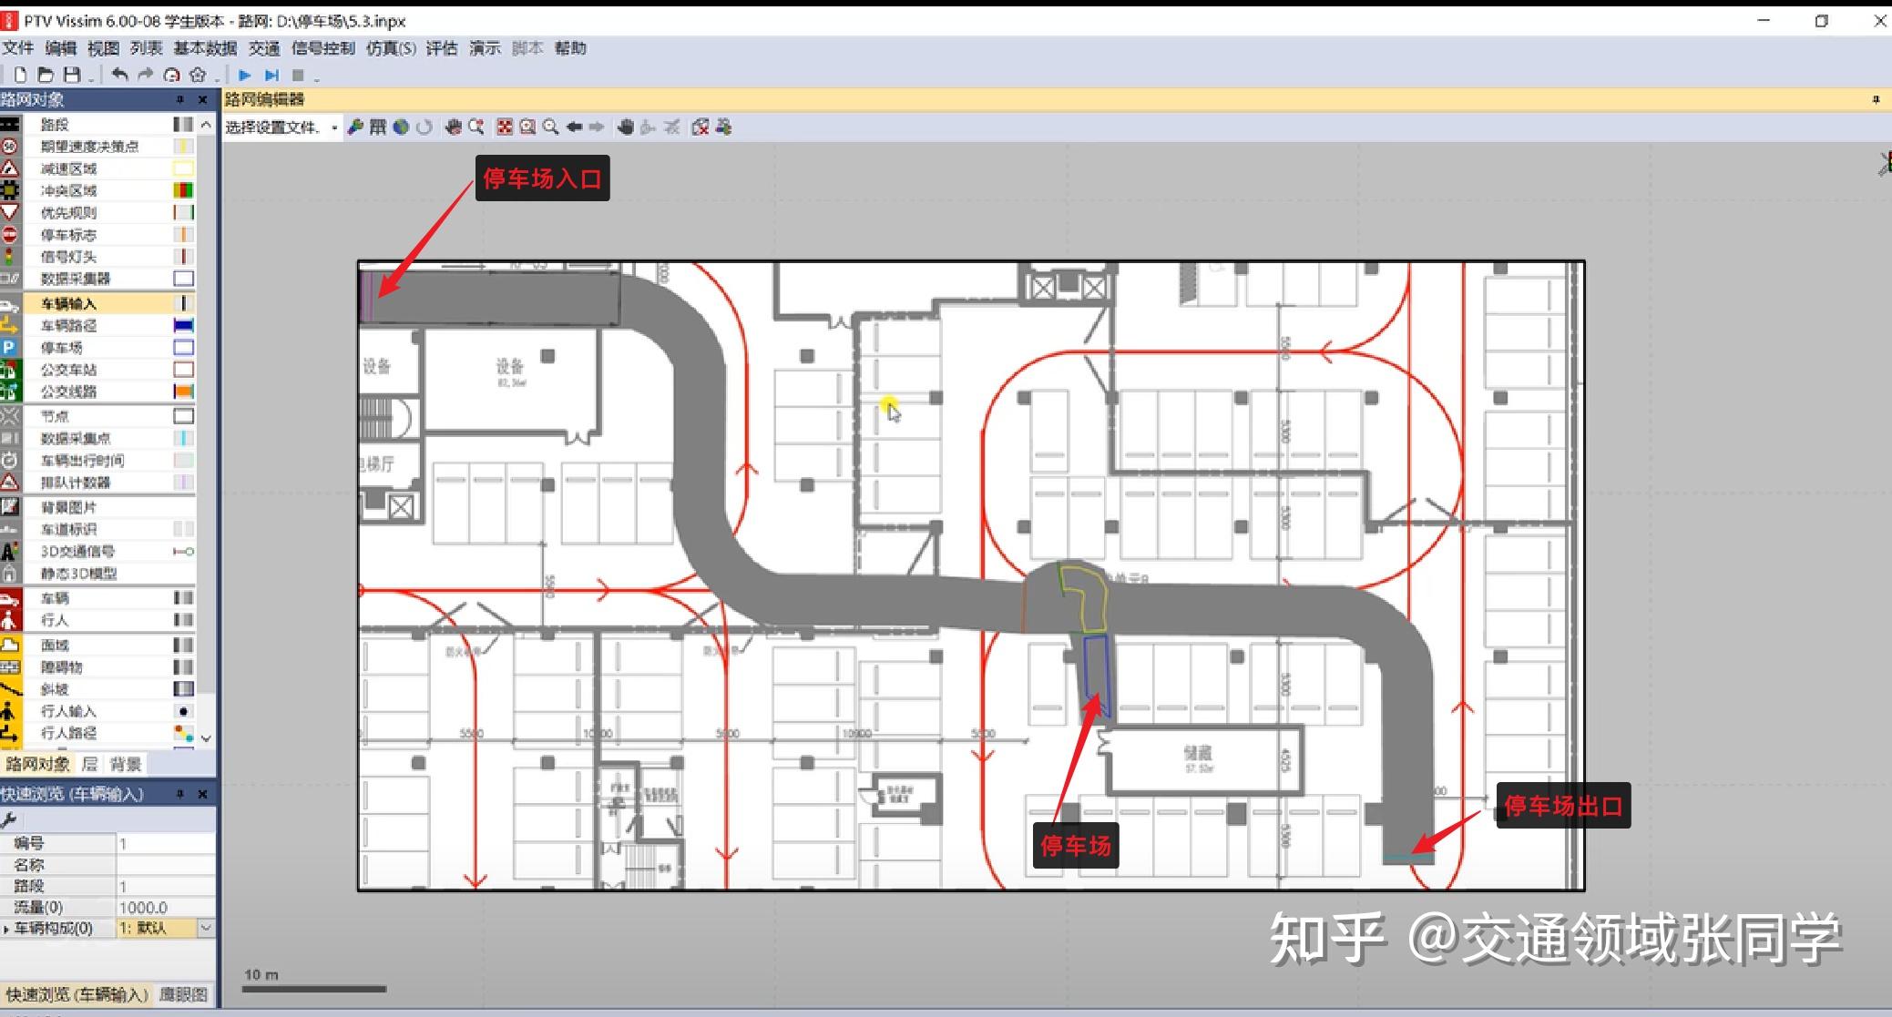Viewport: 1892px width, 1017px height.
Task: Open the quick view wrench settings icon
Action: 9,818
